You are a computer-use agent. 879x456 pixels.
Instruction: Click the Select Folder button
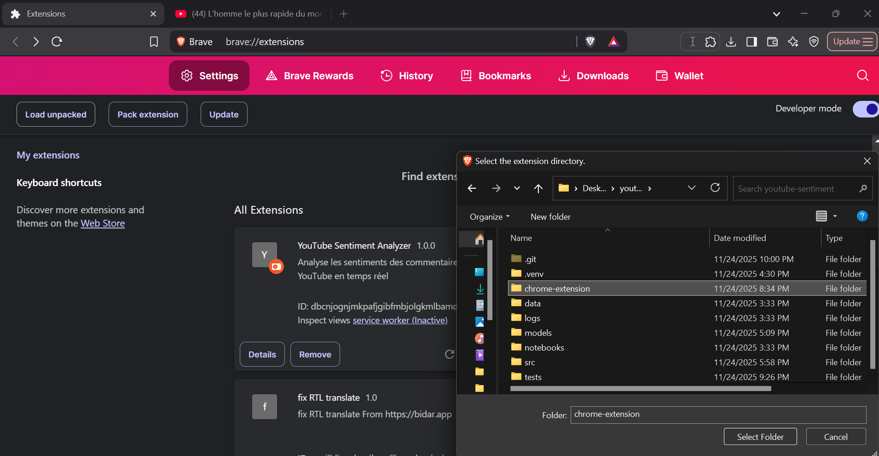(760, 437)
